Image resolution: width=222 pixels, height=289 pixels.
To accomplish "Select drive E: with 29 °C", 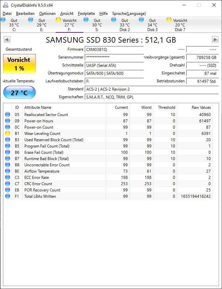I will point(42,25).
